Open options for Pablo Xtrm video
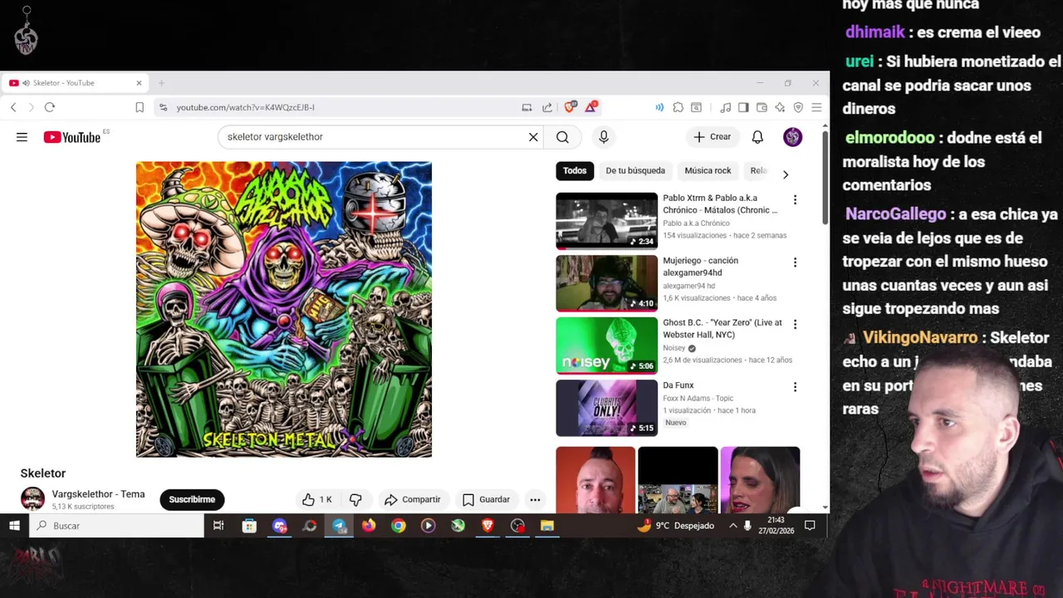This screenshot has width=1063, height=598. (x=795, y=199)
